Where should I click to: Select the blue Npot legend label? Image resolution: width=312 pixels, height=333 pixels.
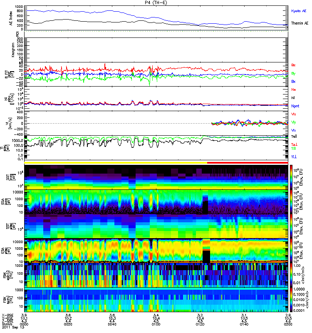point(295,106)
